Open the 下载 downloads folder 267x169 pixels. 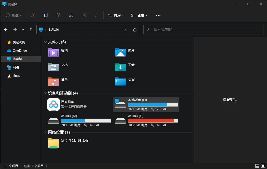coord(121,67)
